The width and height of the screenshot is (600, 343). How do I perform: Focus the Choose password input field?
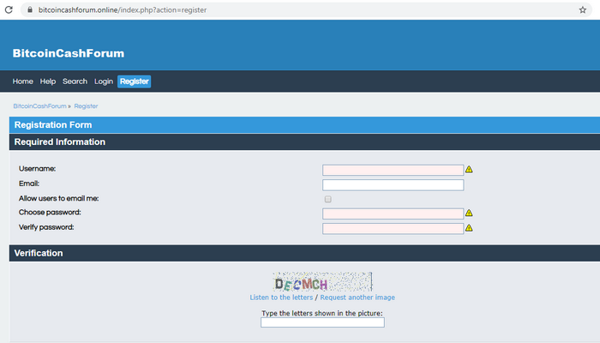pyautogui.click(x=393, y=214)
